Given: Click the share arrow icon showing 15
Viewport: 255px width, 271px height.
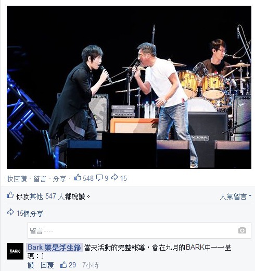Looking at the screenshot, I should tap(114, 178).
